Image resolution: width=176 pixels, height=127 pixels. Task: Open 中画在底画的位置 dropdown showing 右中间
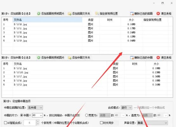(35, 108)
